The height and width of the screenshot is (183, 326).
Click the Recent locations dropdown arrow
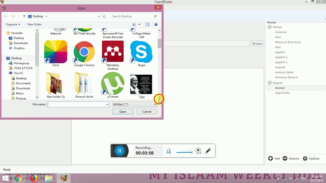click(x=19, y=16)
